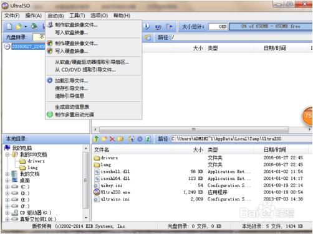
Task: Click the New file toolbar icon
Action: coord(9,27)
